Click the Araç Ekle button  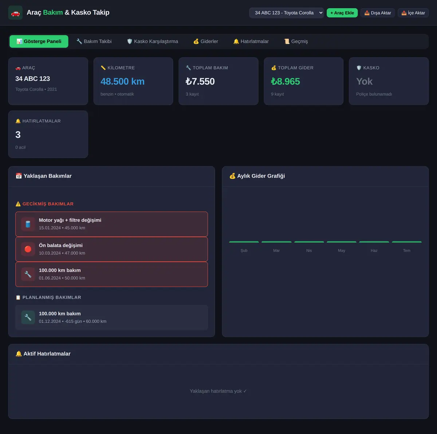pyautogui.click(x=342, y=13)
